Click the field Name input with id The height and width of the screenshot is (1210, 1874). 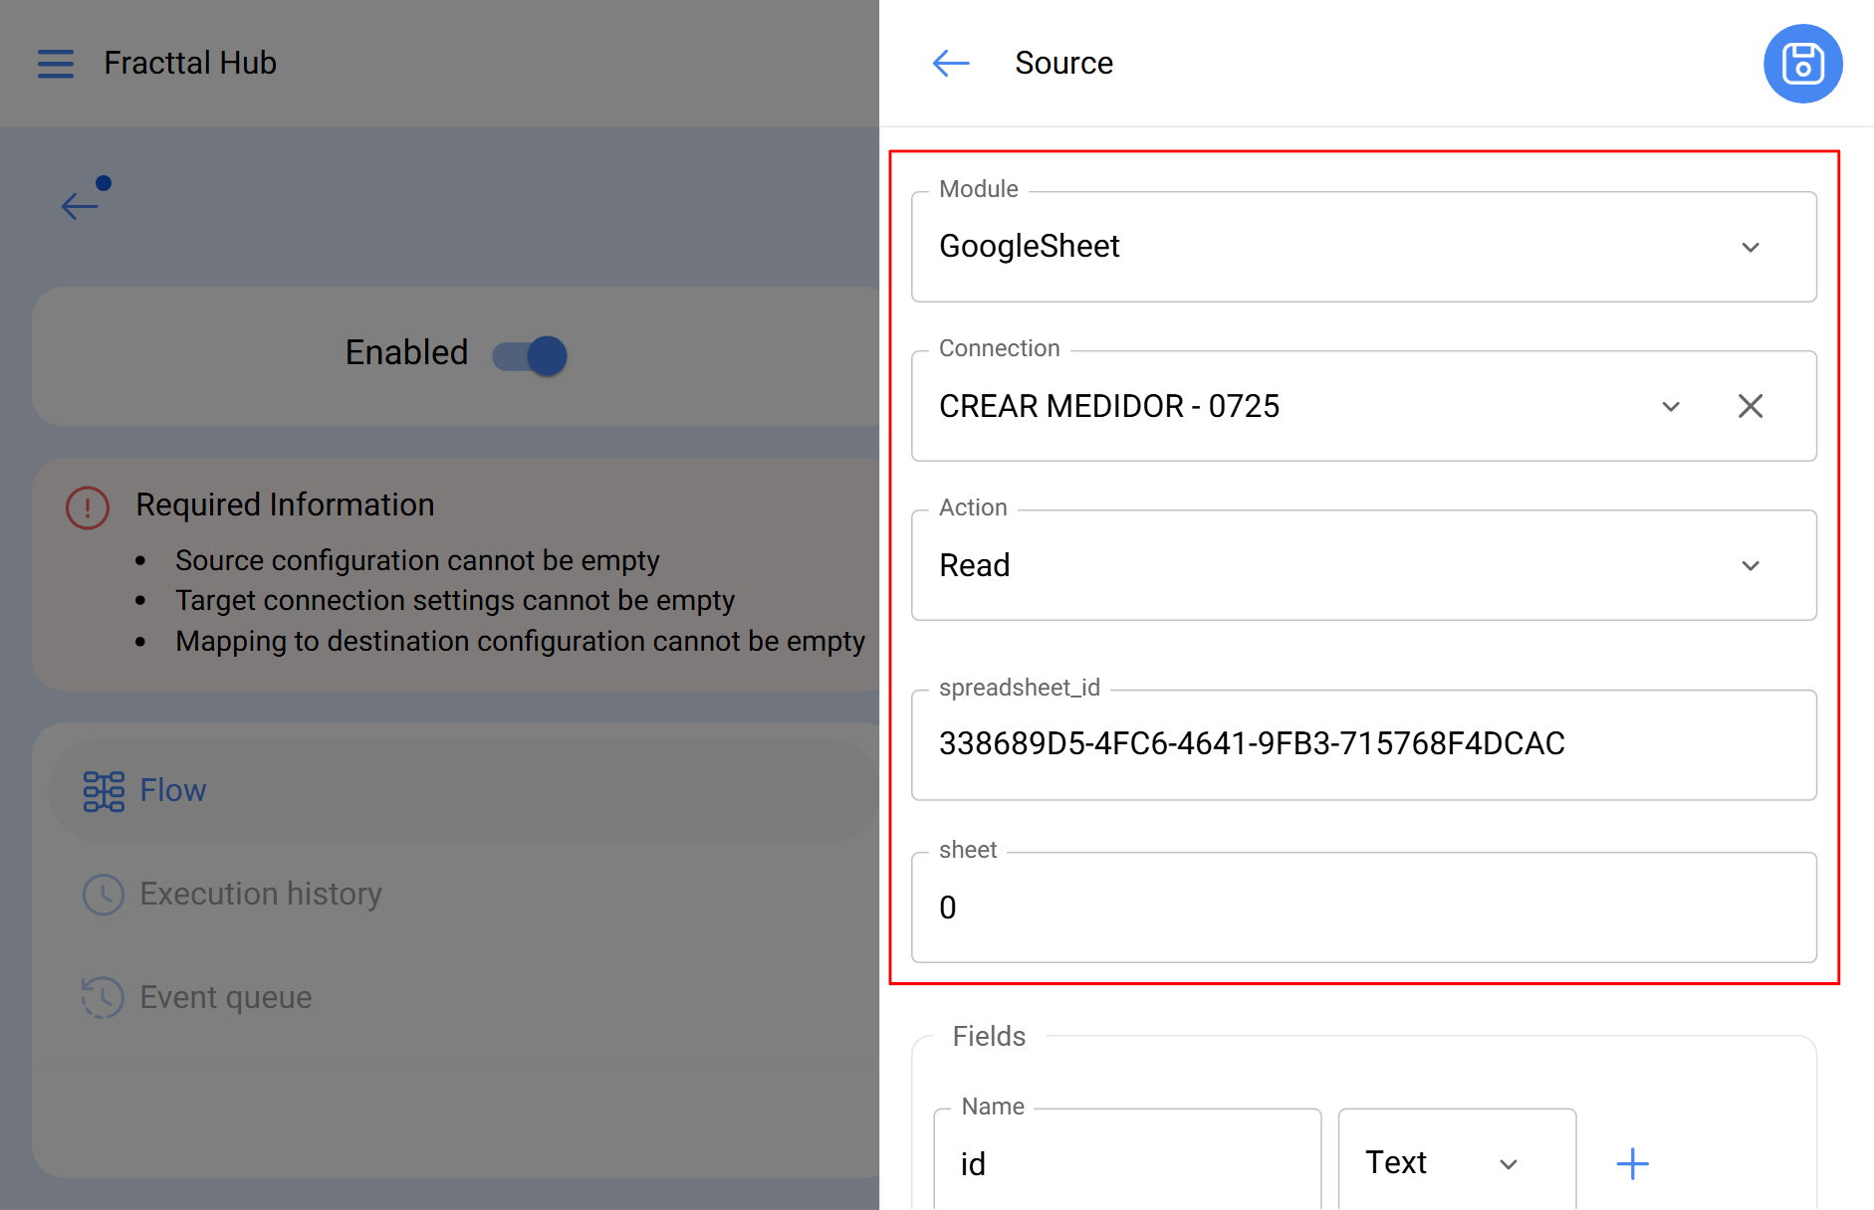(x=1125, y=1163)
